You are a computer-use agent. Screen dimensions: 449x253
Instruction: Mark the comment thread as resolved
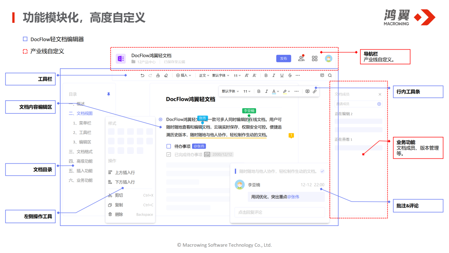[322, 171]
